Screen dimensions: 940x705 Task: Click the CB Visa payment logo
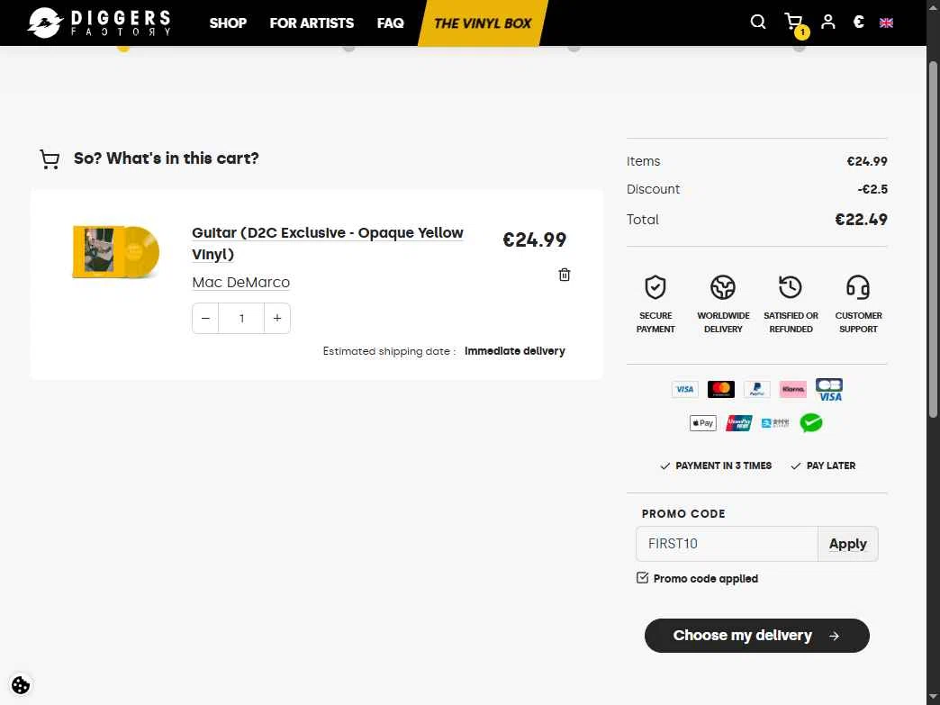point(829,390)
